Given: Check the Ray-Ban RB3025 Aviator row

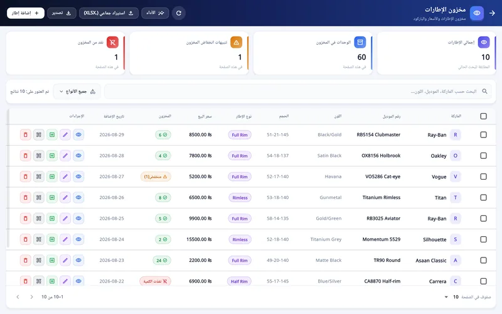Looking at the screenshot, I should (x=483, y=219).
